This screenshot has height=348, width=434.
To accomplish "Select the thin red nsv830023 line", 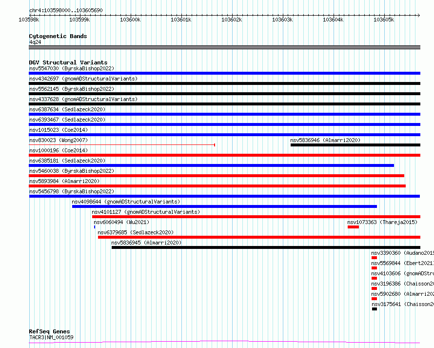I will tap(122, 145).
